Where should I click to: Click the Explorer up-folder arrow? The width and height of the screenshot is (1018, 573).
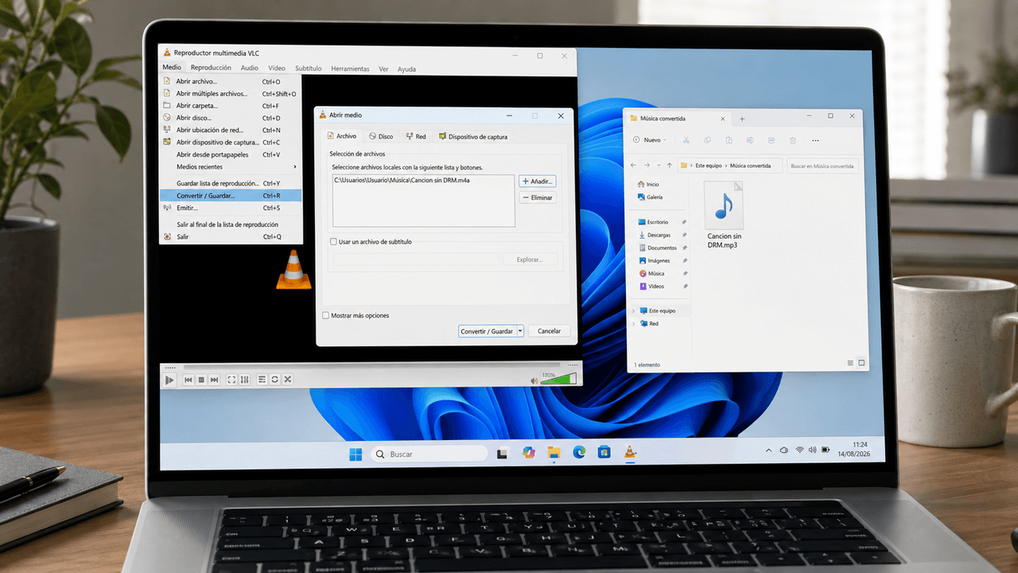669,166
